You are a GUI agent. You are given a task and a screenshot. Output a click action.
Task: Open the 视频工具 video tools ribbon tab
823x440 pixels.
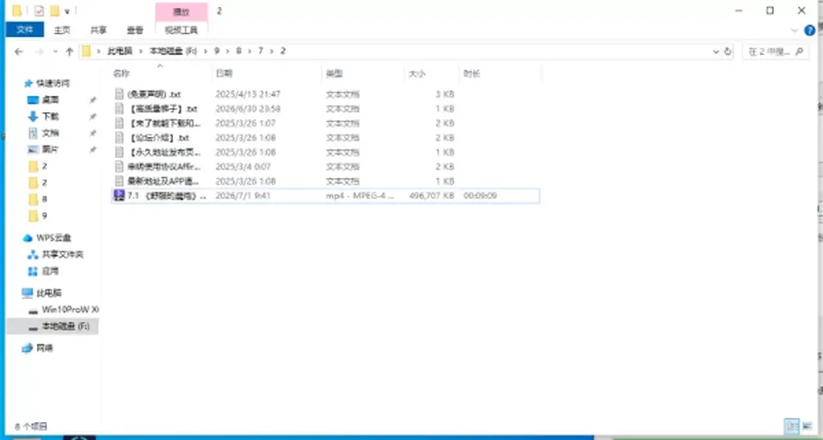tap(181, 30)
